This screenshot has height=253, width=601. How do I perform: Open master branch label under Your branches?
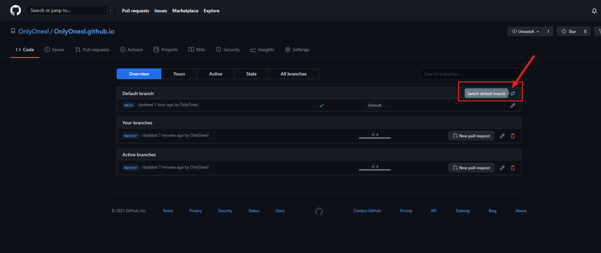131,136
